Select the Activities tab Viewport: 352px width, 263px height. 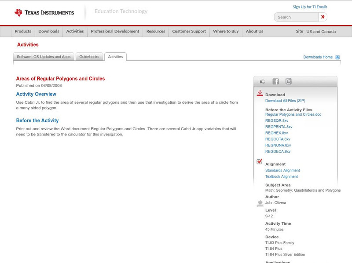pos(115,57)
